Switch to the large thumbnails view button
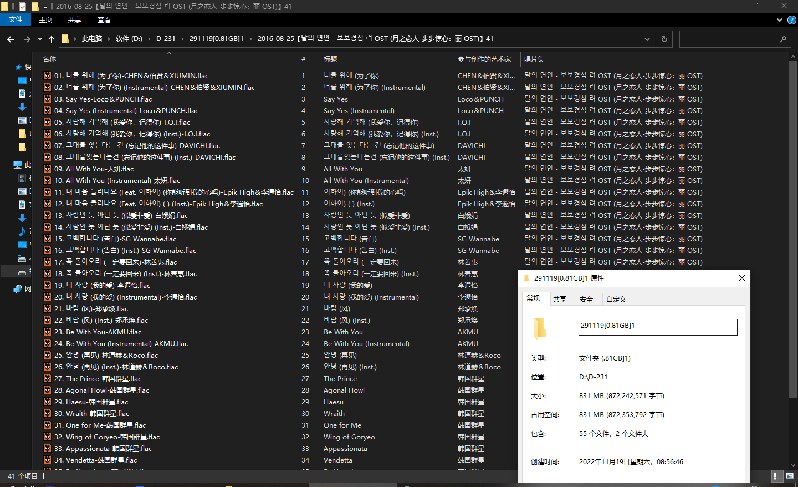 [x=789, y=476]
